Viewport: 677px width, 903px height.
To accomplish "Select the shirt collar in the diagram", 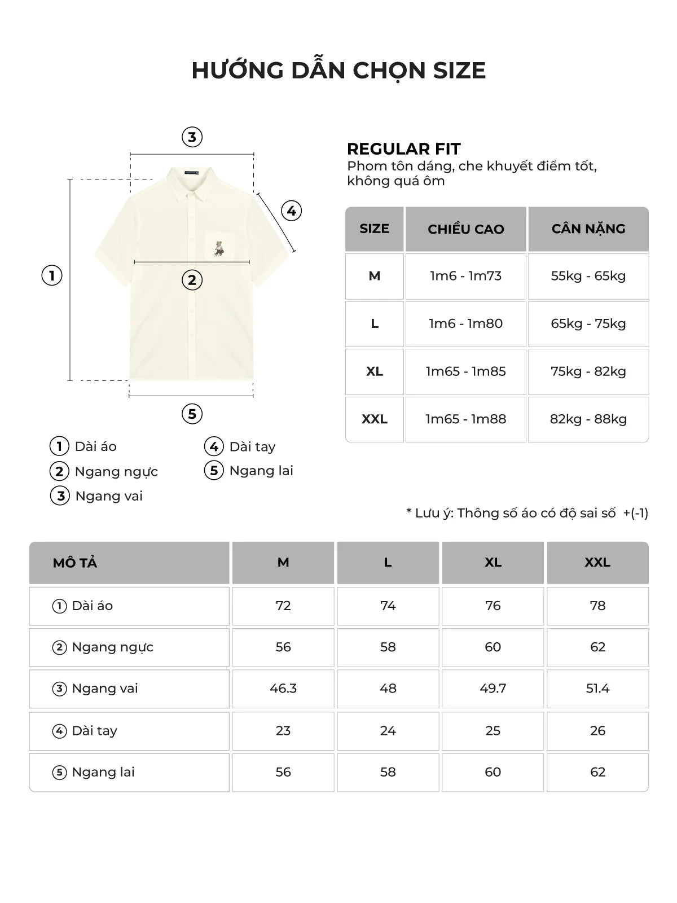I will (x=192, y=179).
